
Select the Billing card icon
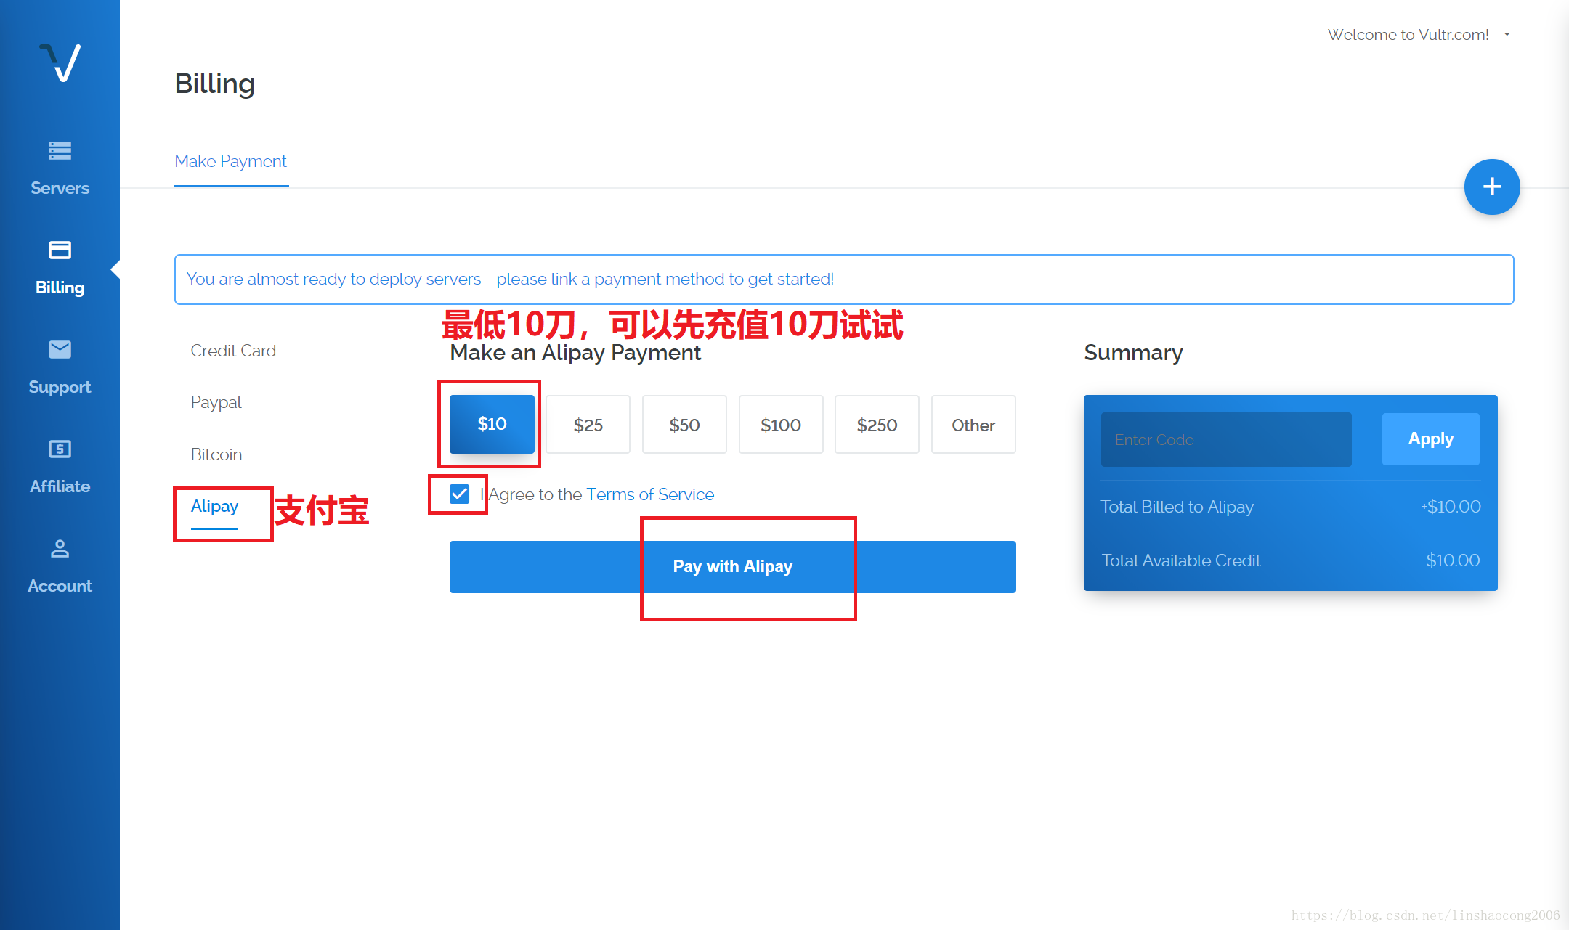point(60,250)
